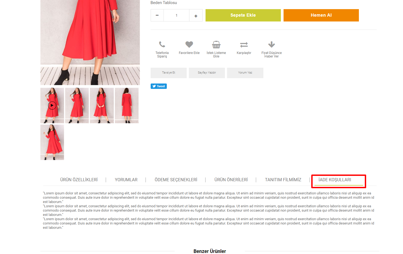Select the dress thumbnail in the second row
The width and height of the screenshot is (403, 254).
click(x=52, y=142)
